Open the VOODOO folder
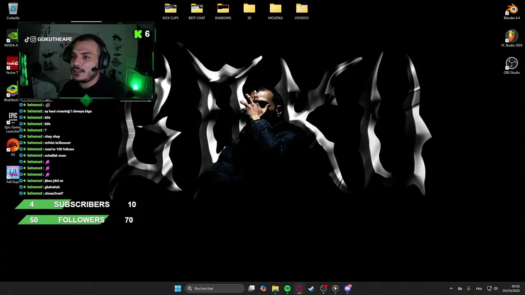Screen dimensions: 525x295 [x=302, y=11]
